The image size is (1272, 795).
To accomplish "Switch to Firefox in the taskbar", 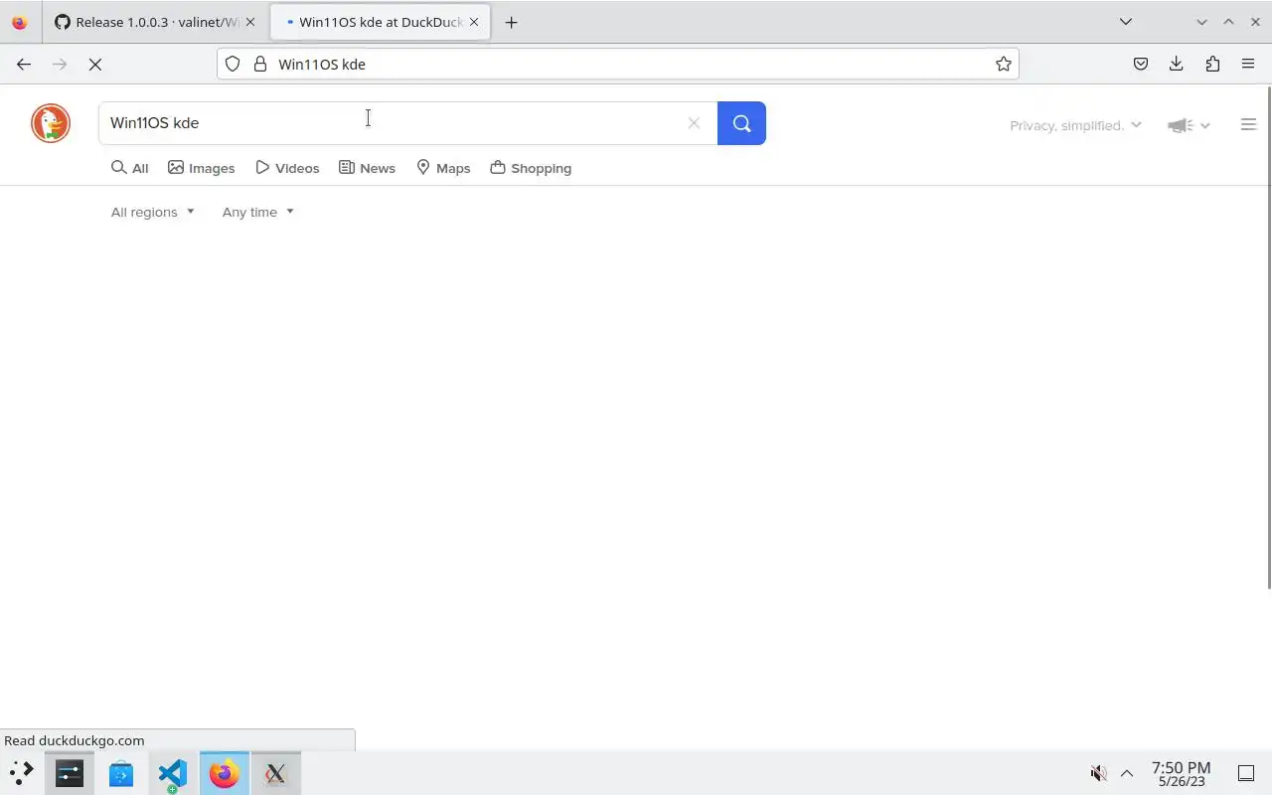I will (x=225, y=772).
